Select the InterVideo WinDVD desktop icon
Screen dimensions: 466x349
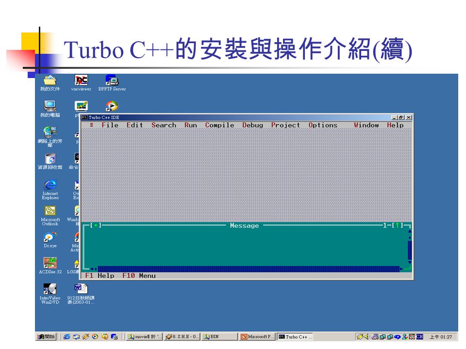point(50,294)
